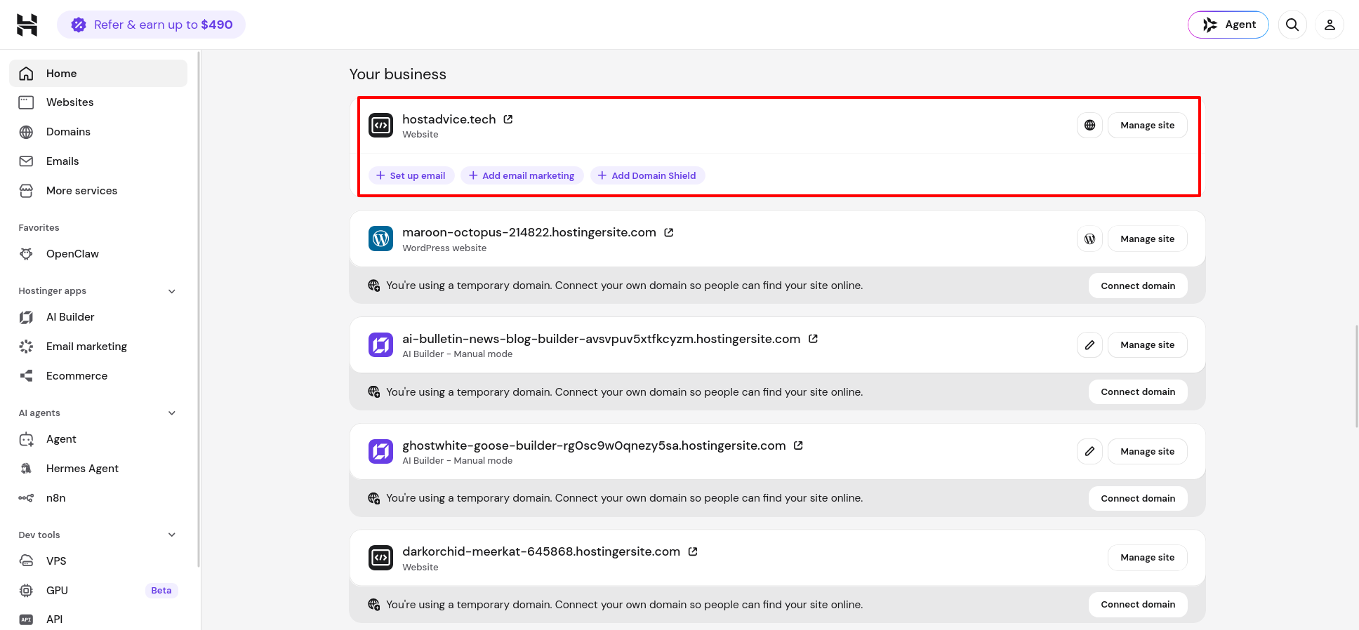This screenshot has width=1359, height=630.
Task: Open maroon-octopus site external link icon
Action: point(669,232)
